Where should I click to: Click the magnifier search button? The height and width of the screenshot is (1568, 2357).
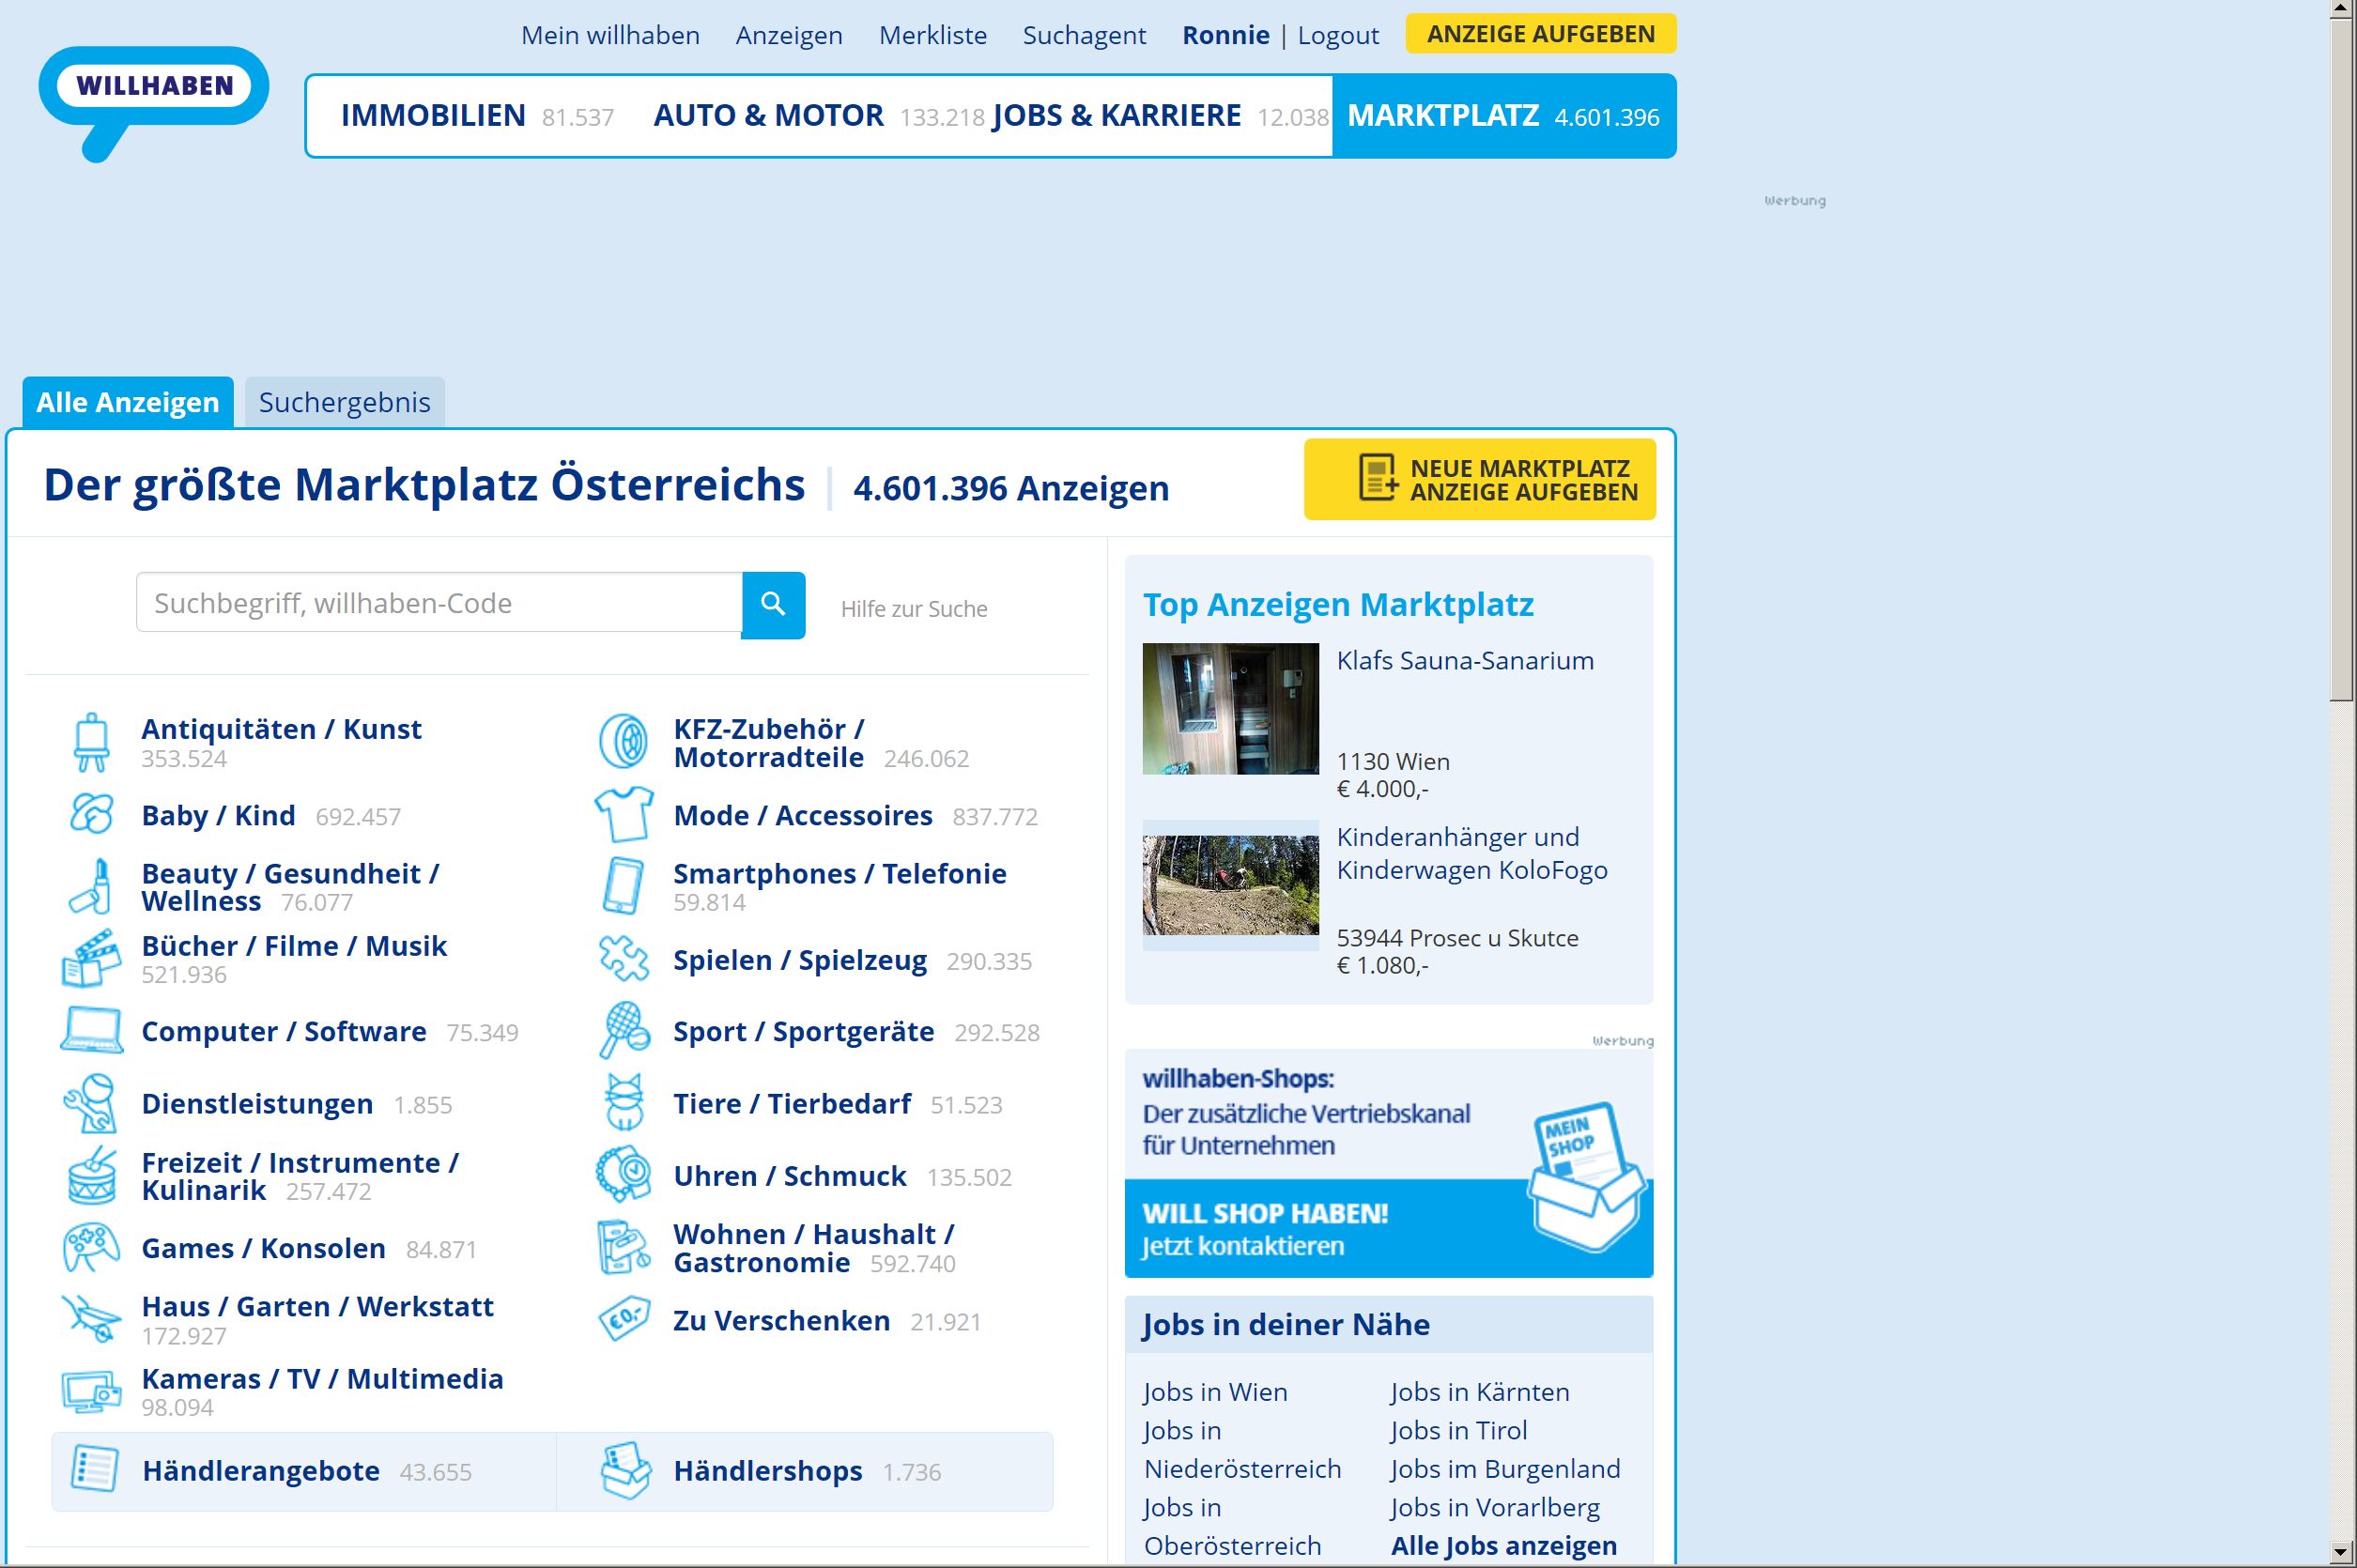coord(773,604)
